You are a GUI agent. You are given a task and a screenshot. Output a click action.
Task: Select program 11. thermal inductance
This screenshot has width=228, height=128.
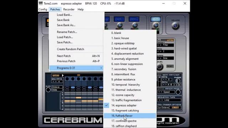coord(130,90)
